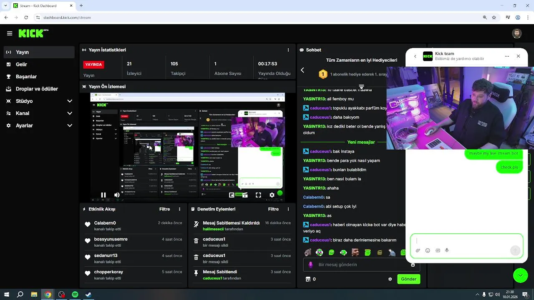Screen dimensions: 534x300
Task: Toggle mini player in preview
Action: pyautogui.click(x=232, y=195)
